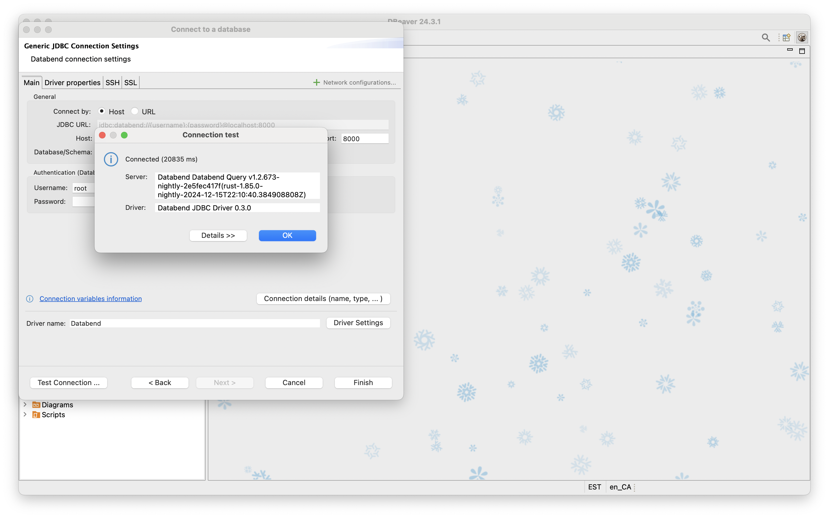Expand Details in Connection test dialog
The image size is (829, 518).
point(218,236)
